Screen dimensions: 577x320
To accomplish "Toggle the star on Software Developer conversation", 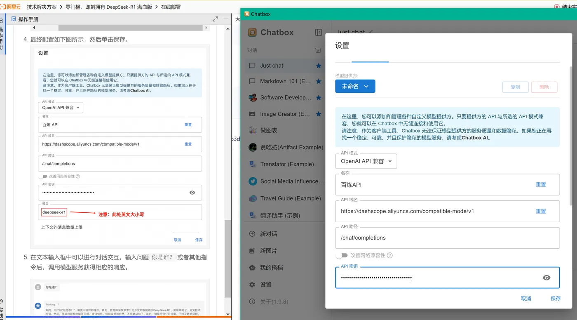I will point(319,98).
